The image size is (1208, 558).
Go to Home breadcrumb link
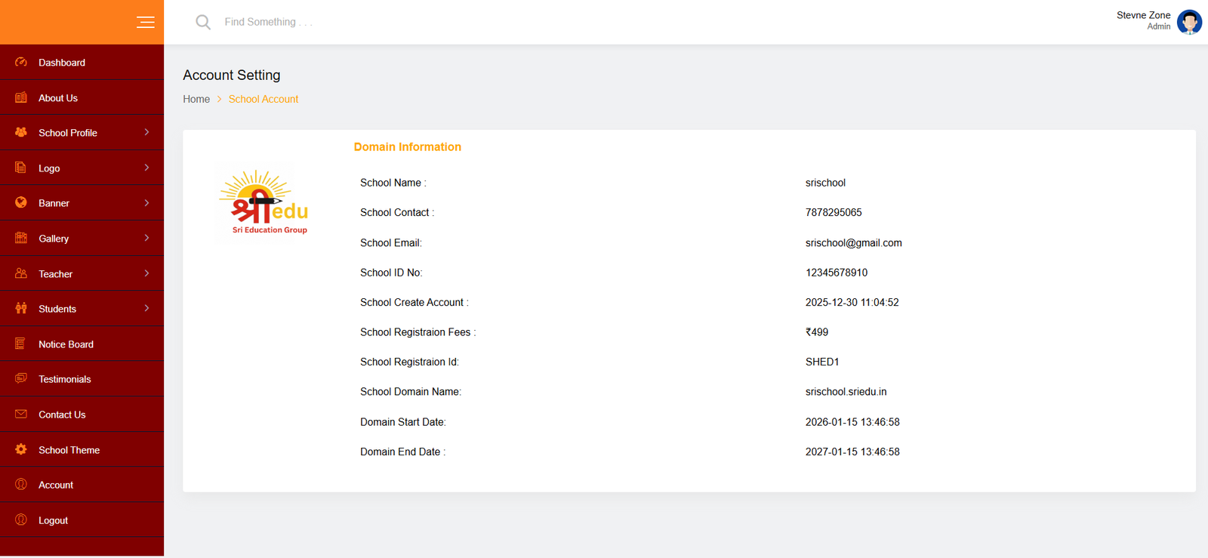pyautogui.click(x=196, y=99)
